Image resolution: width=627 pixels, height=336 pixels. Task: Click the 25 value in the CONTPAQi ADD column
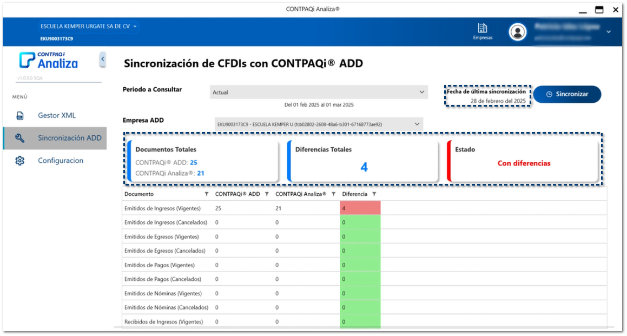point(218,208)
